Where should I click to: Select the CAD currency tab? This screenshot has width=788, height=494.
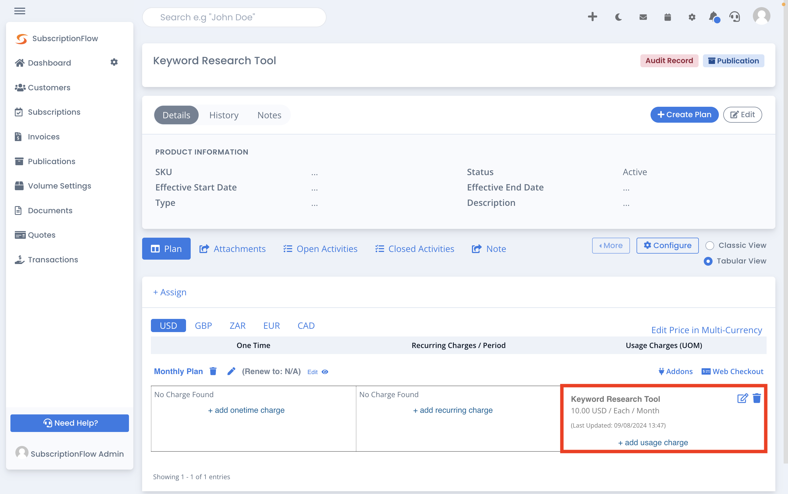coord(306,326)
